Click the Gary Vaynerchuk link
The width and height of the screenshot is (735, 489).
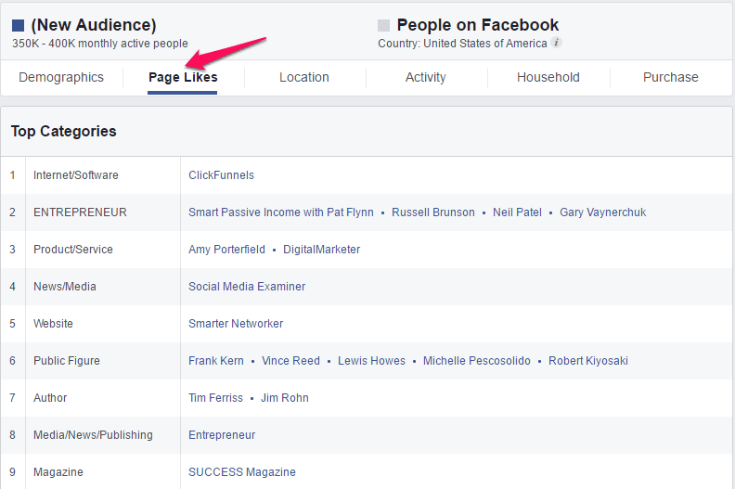pyautogui.click(x=603, y=212)
